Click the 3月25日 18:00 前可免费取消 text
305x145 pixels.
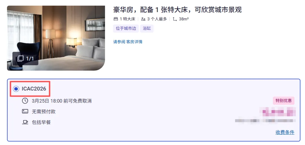coord(62,101)
